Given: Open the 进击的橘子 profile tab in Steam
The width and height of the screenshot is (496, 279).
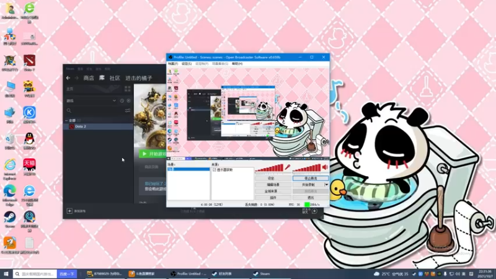Looking at the screenshot, I should 139,78.
